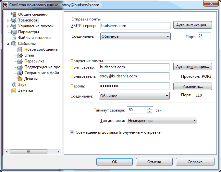Click the Пересылка template icon
Viewport: 221px width, 172px height.
20,61
